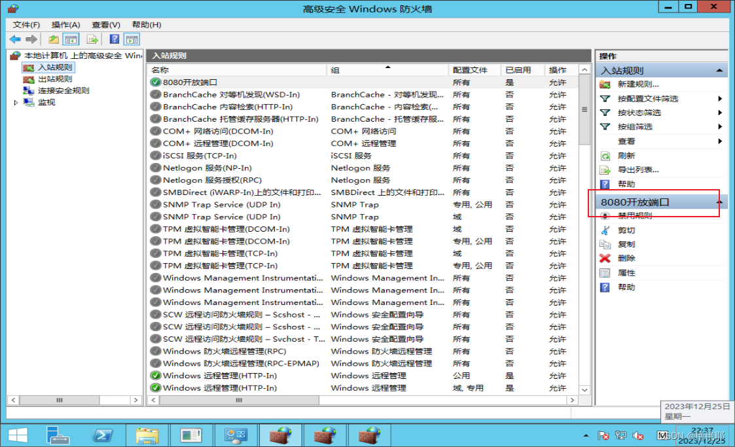Open File Explorer from the taskbar
Viewport: 735px width, 447px height.
point(147,436)
